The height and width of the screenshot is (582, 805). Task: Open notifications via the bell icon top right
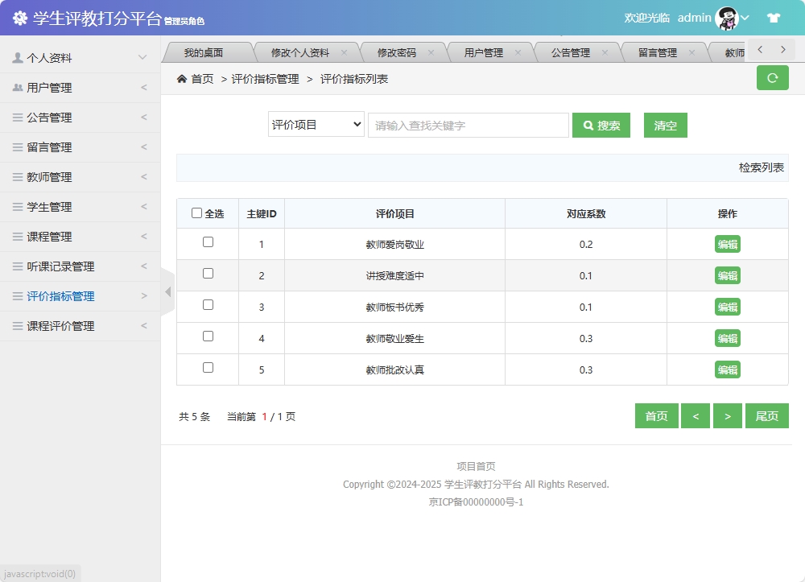pyautogui.click(x=774, y=16)
